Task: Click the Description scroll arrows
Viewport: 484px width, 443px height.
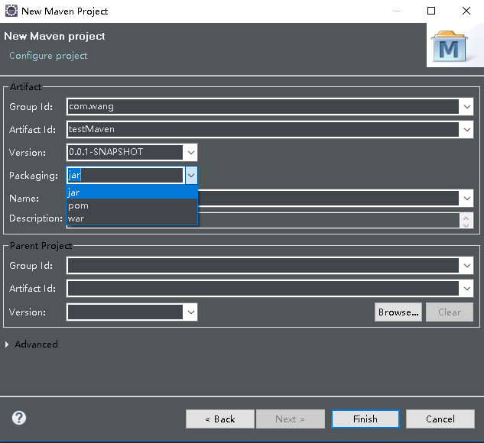Action: tap(466, 221)
